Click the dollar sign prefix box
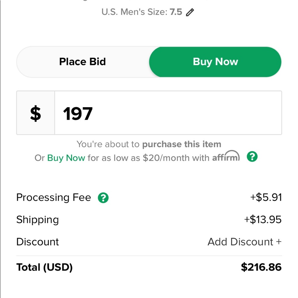Screen dimensions: 298x298 coord(35,113)
